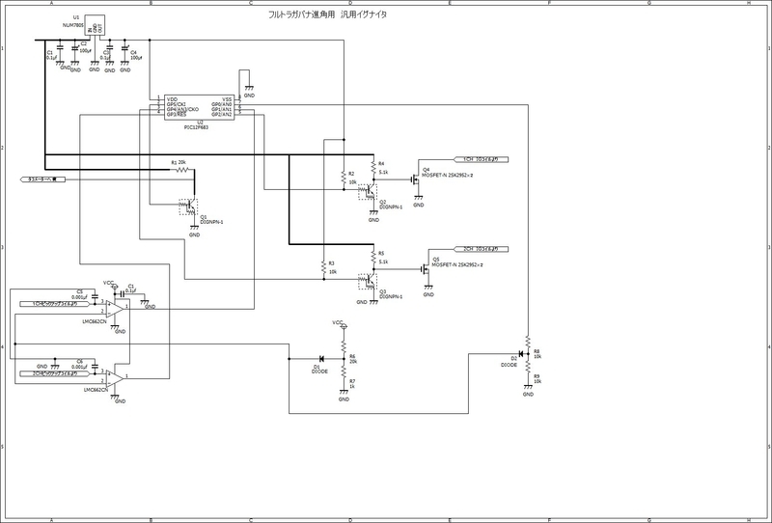Select the lower LMC662CN op-amp triangle
772x523 pixels.
click(x=115, y=378)
